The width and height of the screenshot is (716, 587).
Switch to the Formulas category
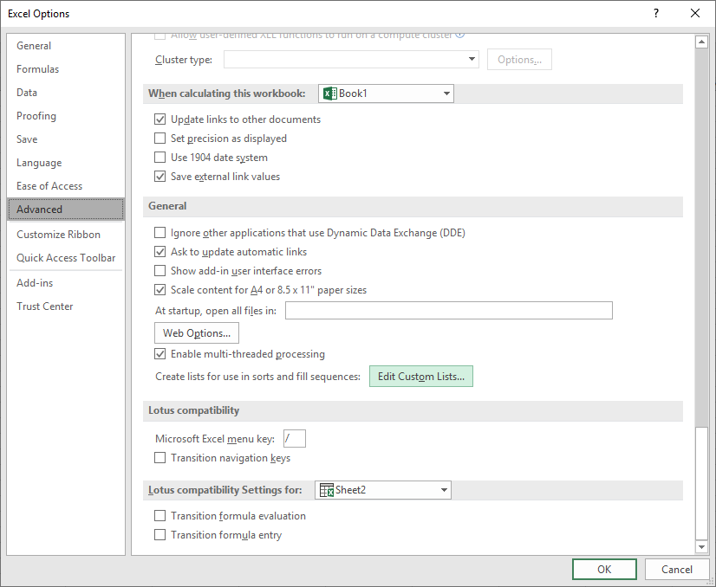coord(38,69)
